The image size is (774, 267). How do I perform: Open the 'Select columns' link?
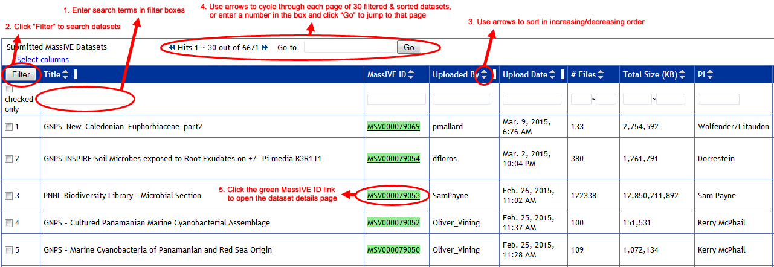43,60
